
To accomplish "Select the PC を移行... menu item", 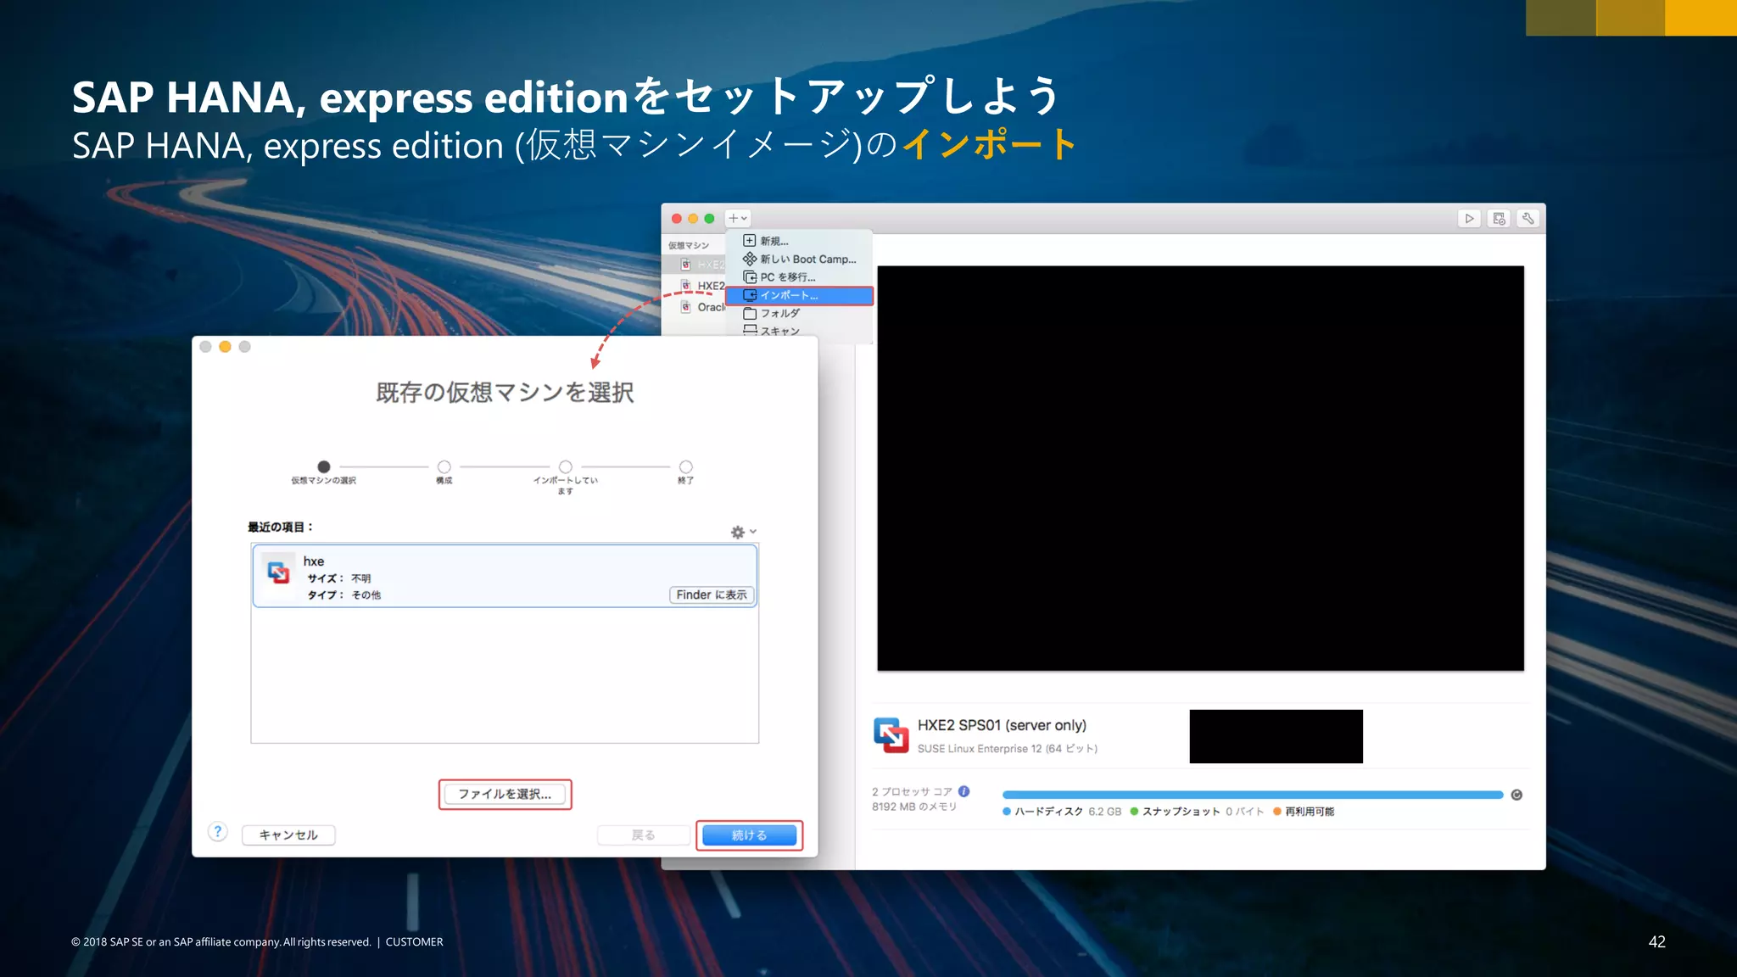I will coord(799,276).
